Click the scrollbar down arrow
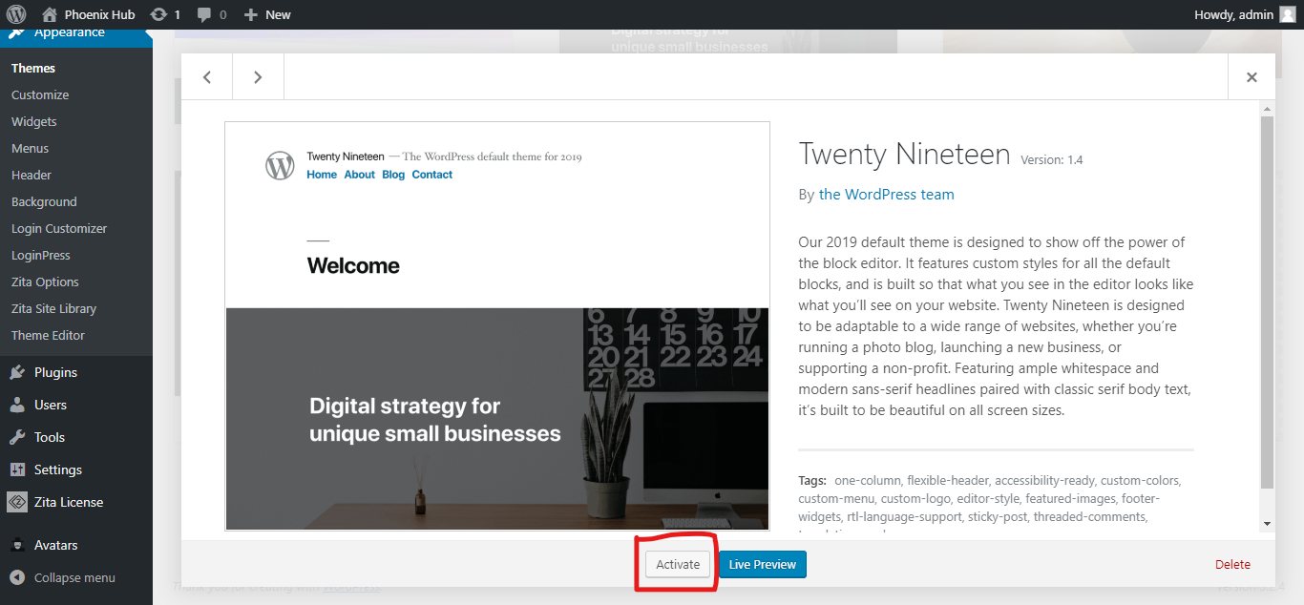This screenshot has height=605, width=1304. point(1267,524)
